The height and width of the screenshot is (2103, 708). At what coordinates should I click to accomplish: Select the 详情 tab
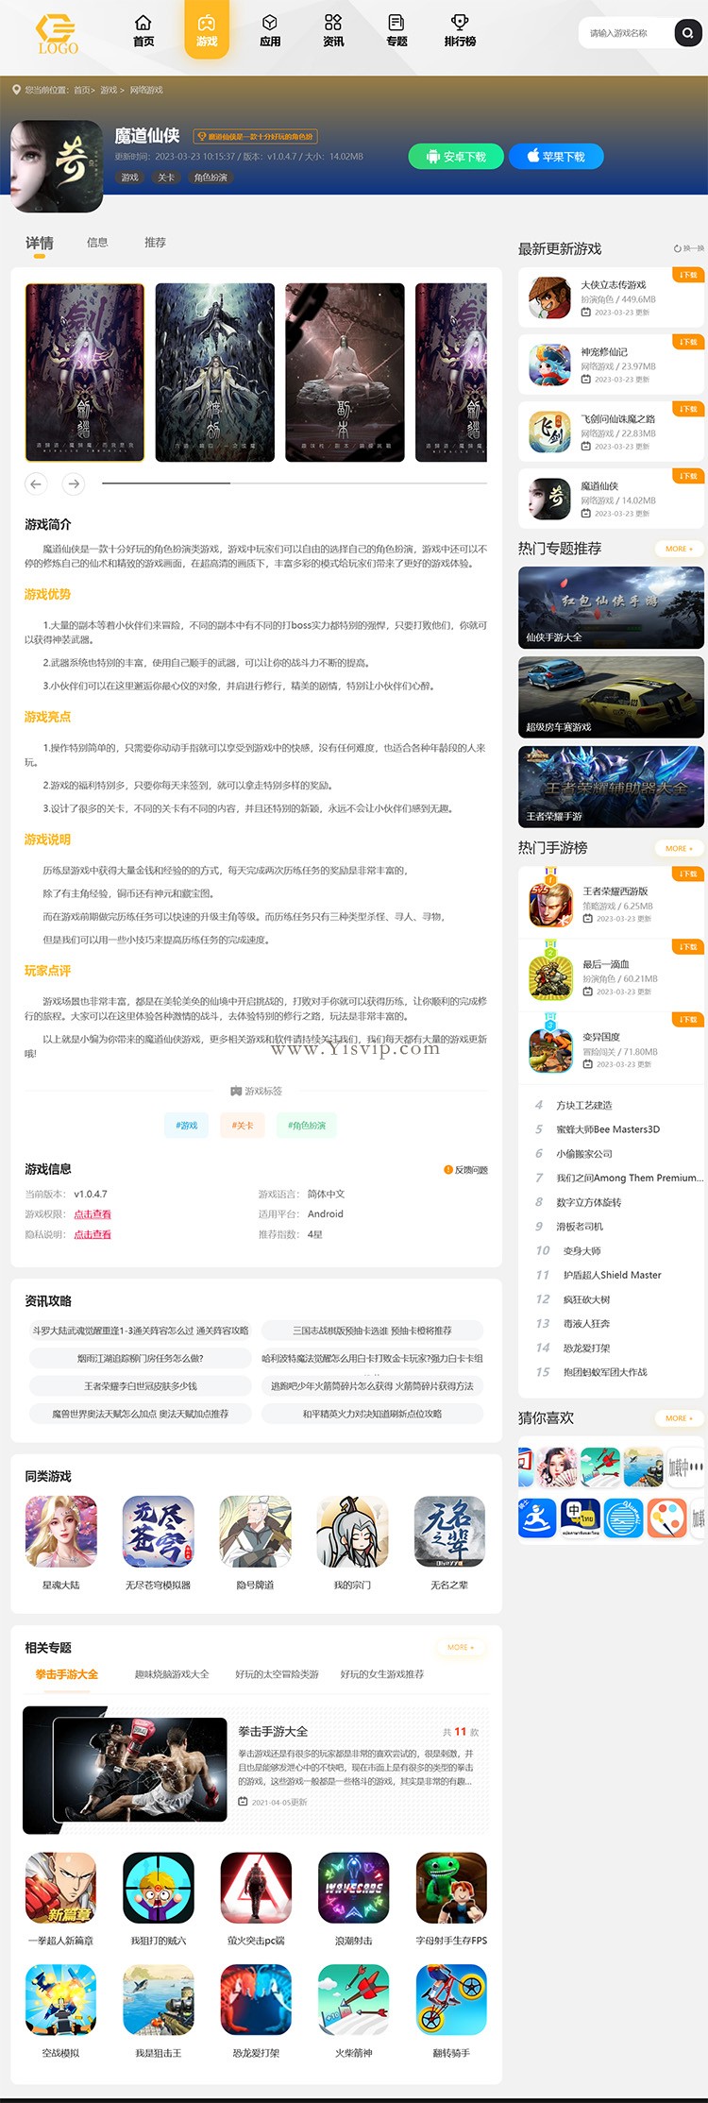pos(39,244)
